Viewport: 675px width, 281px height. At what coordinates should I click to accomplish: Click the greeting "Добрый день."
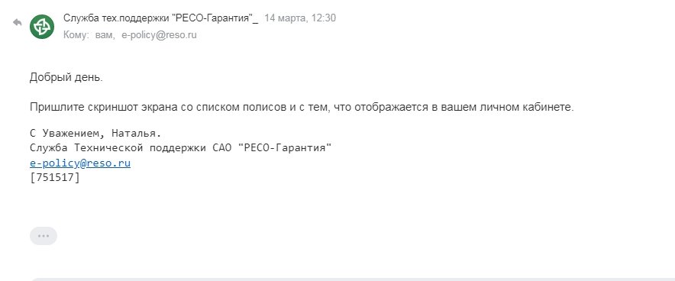click(66, 78)
